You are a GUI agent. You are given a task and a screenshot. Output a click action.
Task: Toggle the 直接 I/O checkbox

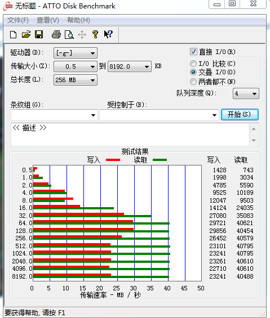[193, 52]
